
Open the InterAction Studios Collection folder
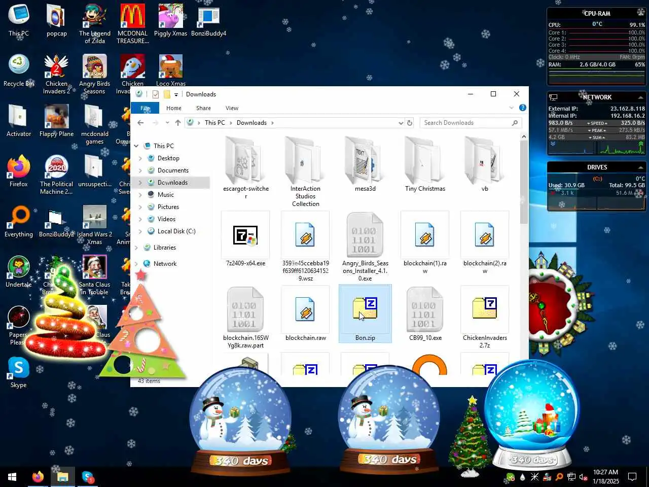[305, 171]
